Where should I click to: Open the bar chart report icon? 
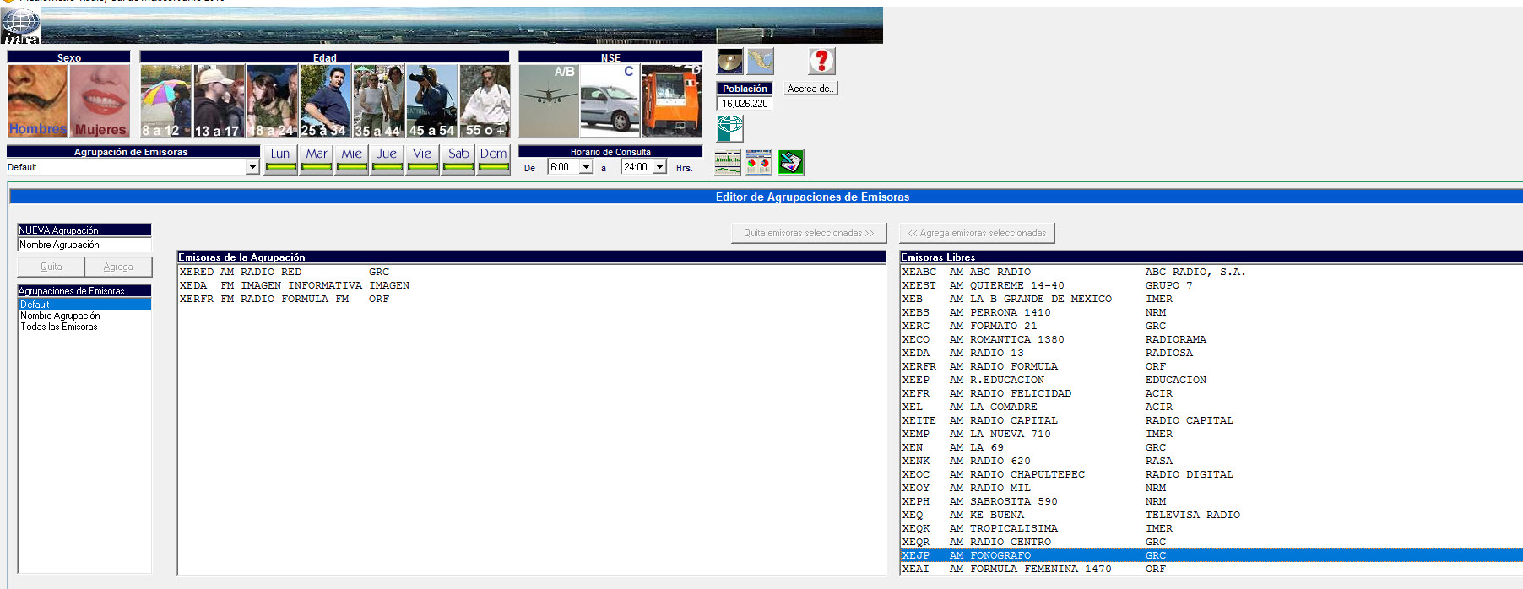pyautogui.click(x=728, y=162)
